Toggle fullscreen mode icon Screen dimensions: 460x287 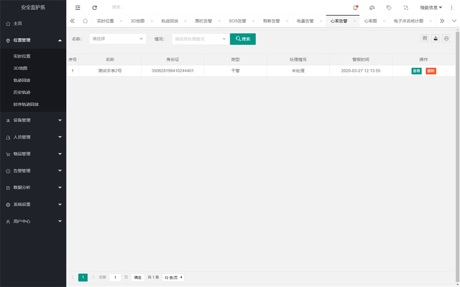[x=406, y=8]
